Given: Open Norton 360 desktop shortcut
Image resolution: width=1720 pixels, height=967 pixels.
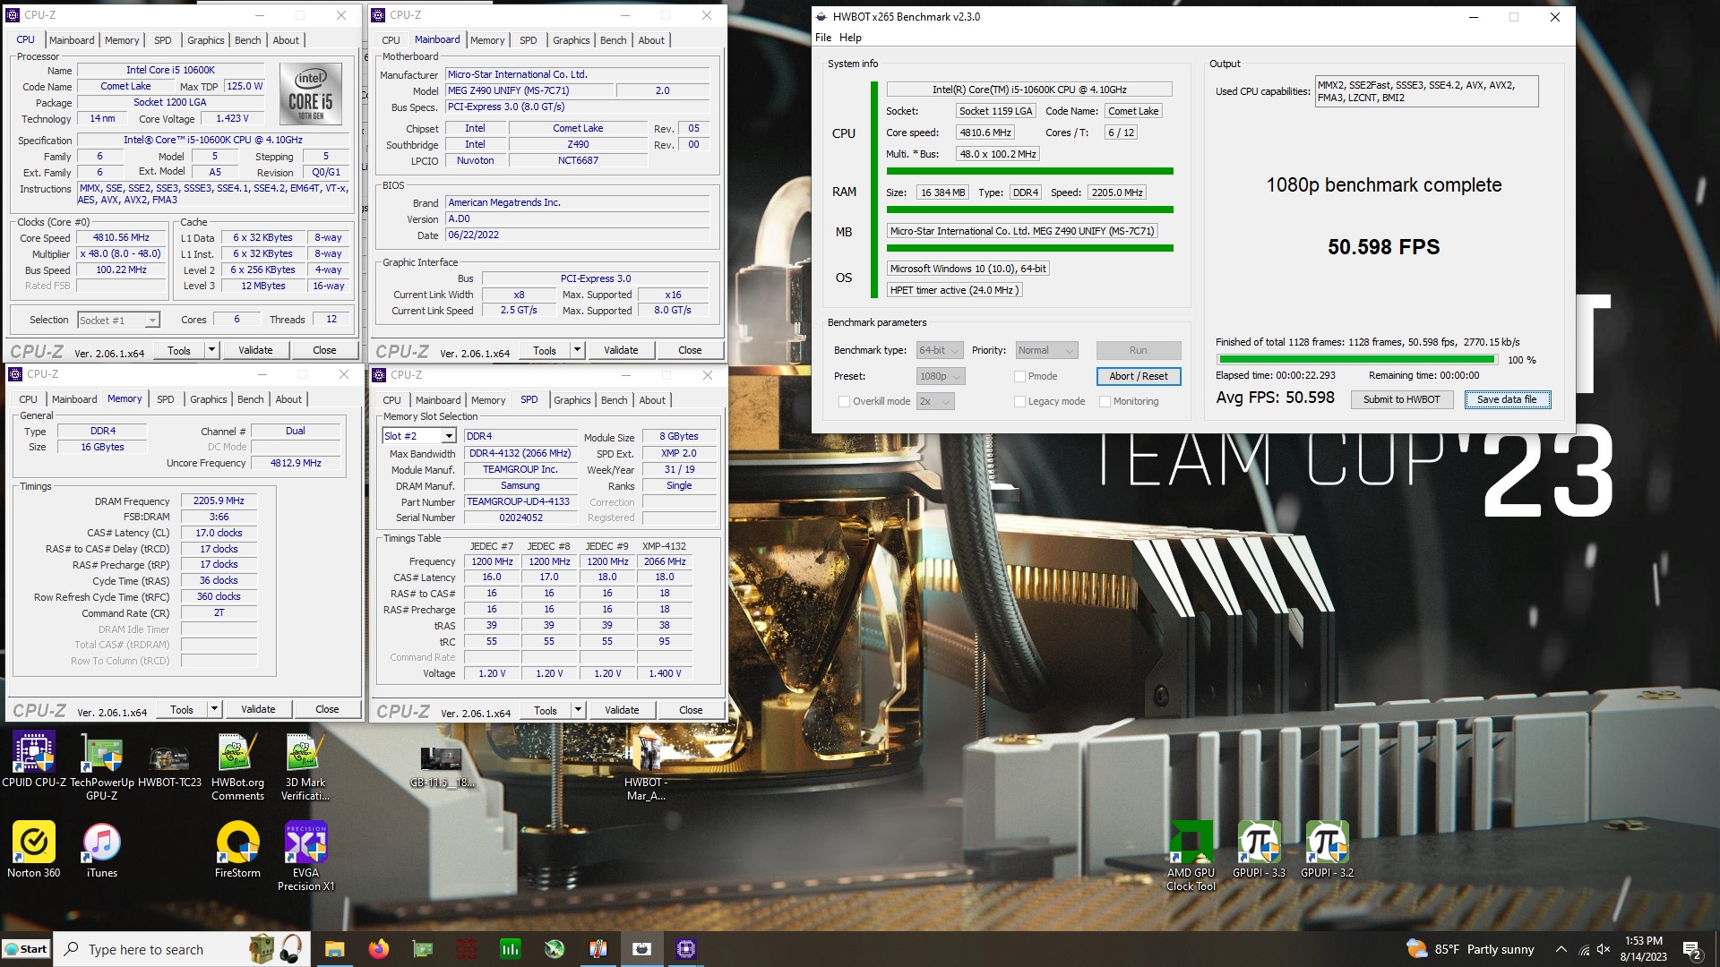Looking at the screenshot, I should (34, 850).
